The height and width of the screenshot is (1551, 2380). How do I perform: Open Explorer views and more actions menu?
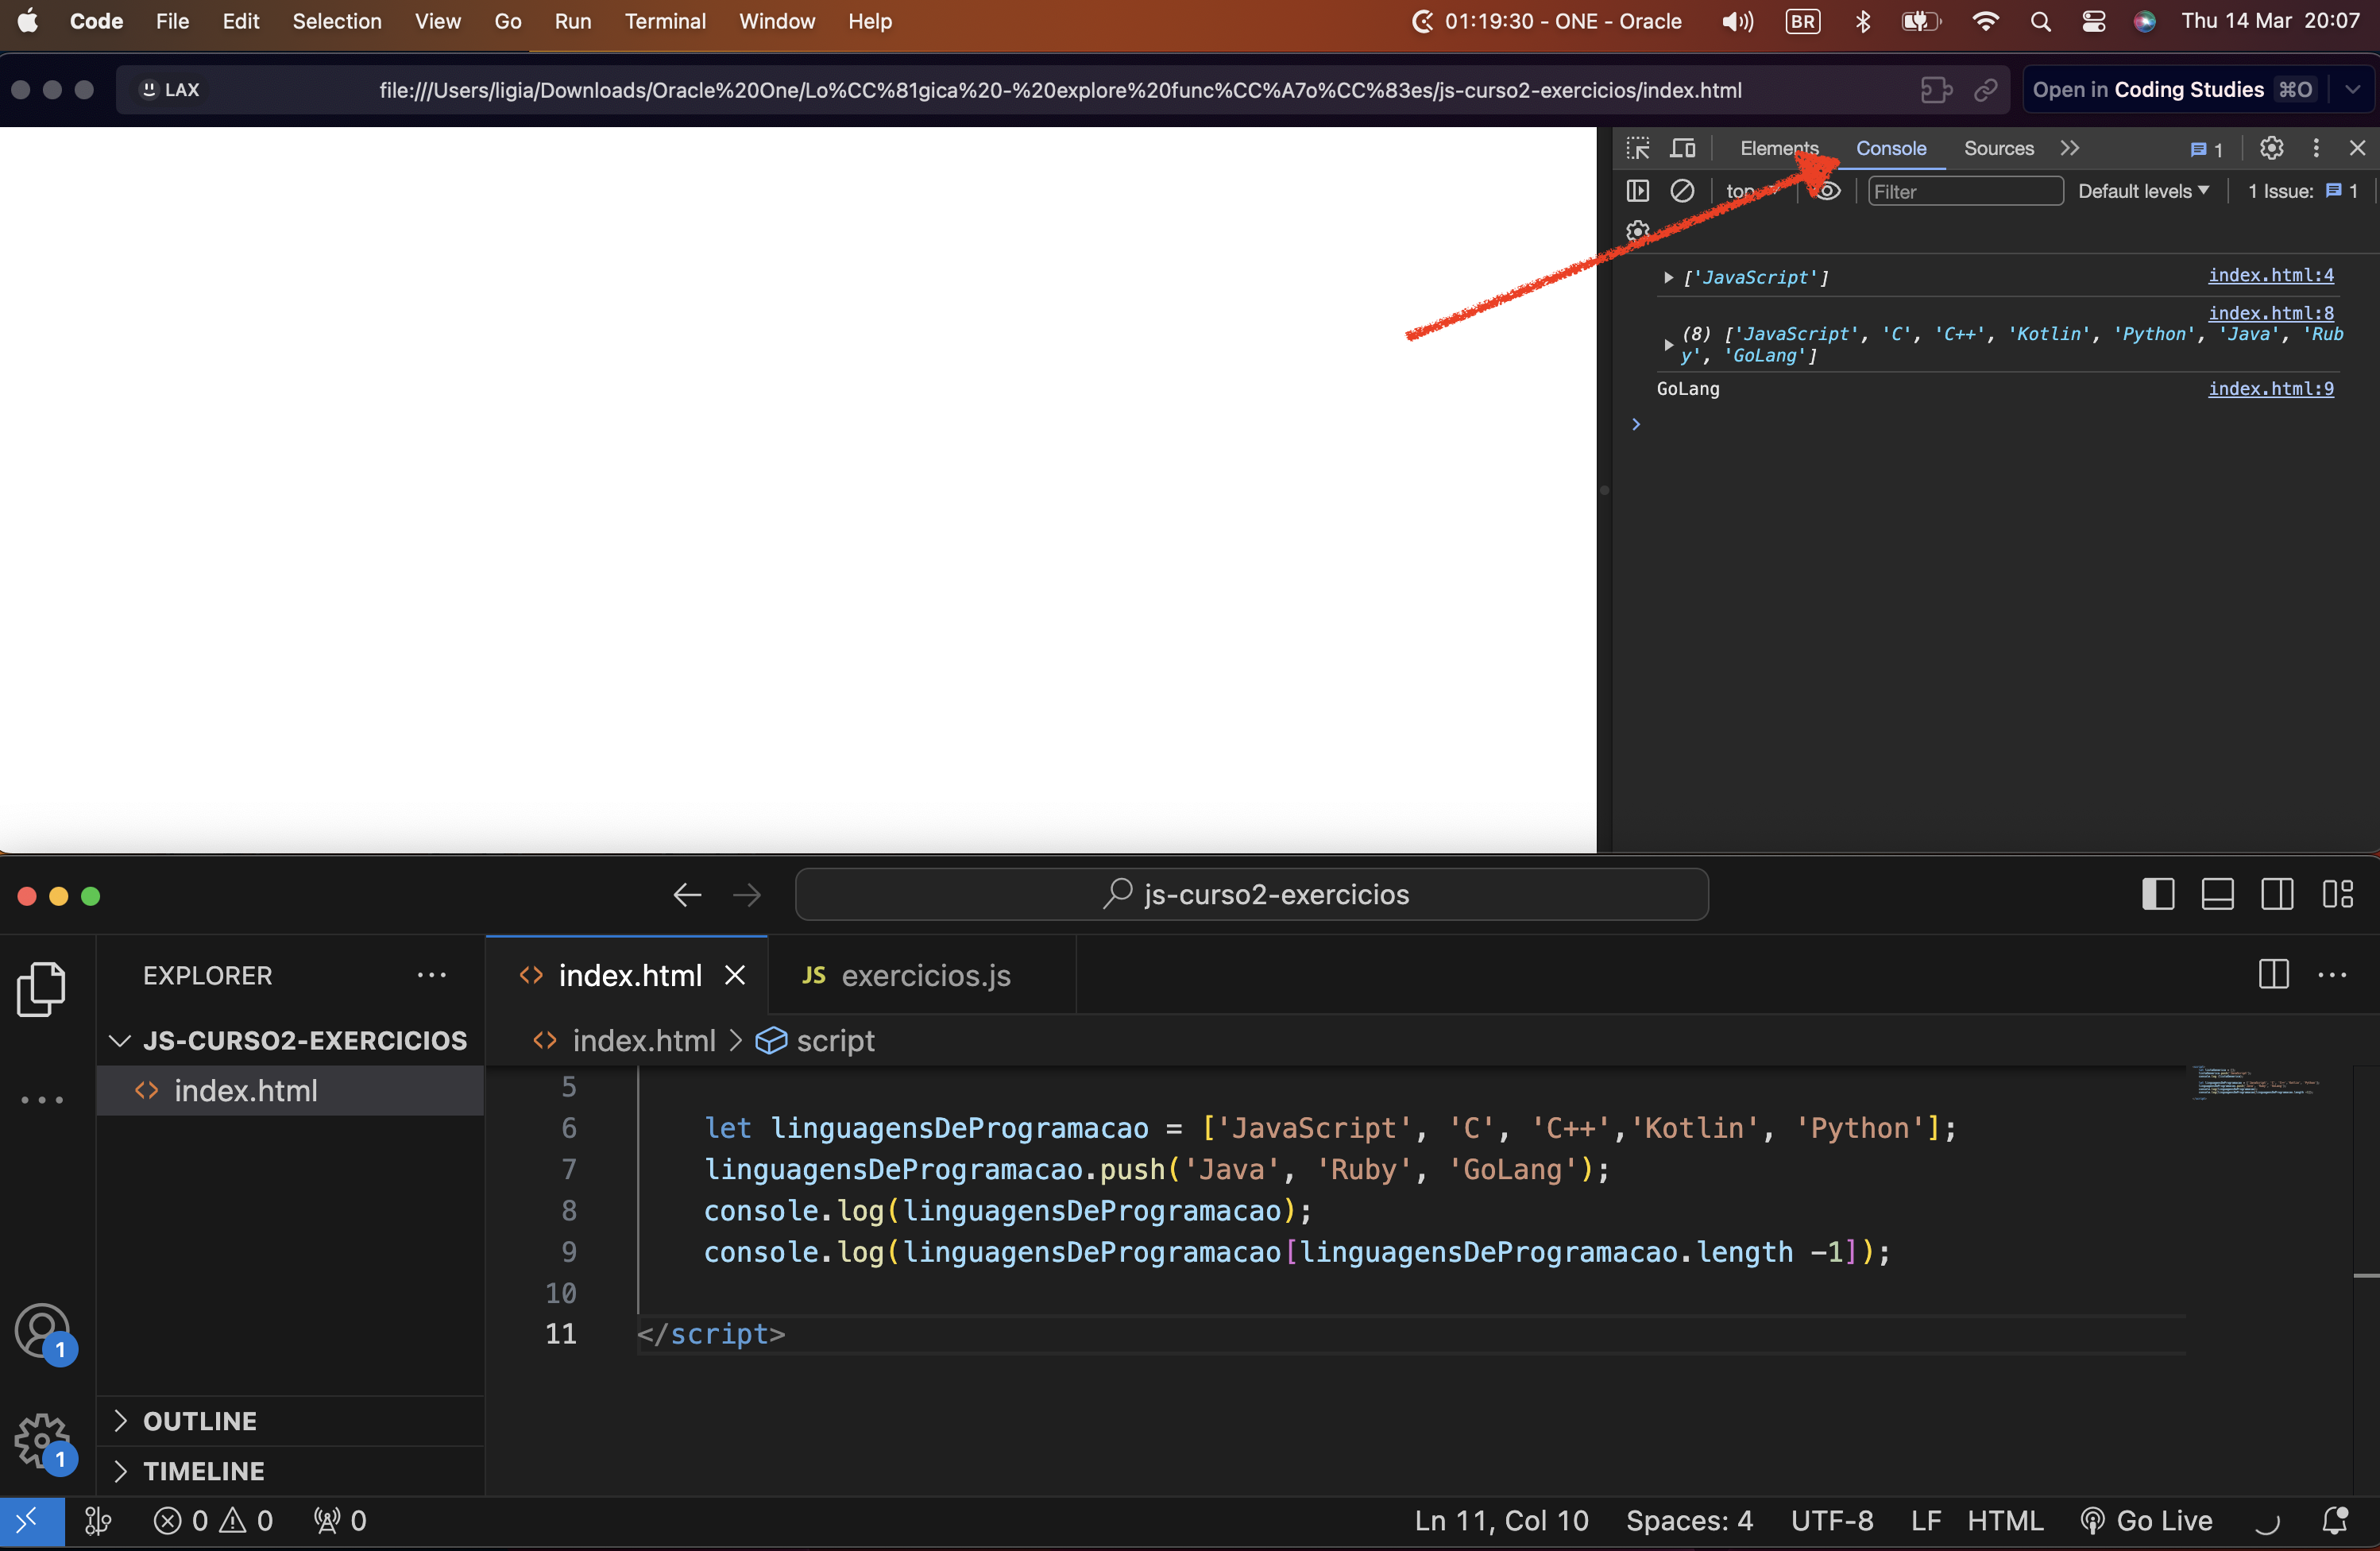pos(431,975)
